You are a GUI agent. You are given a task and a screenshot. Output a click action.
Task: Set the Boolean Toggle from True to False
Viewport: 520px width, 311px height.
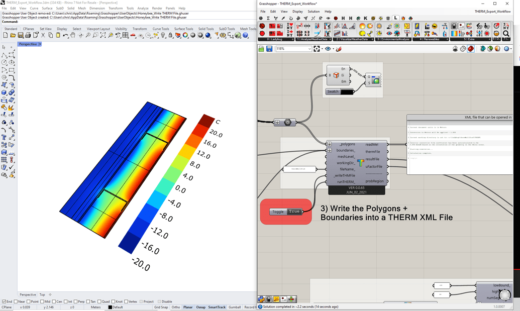294,212
